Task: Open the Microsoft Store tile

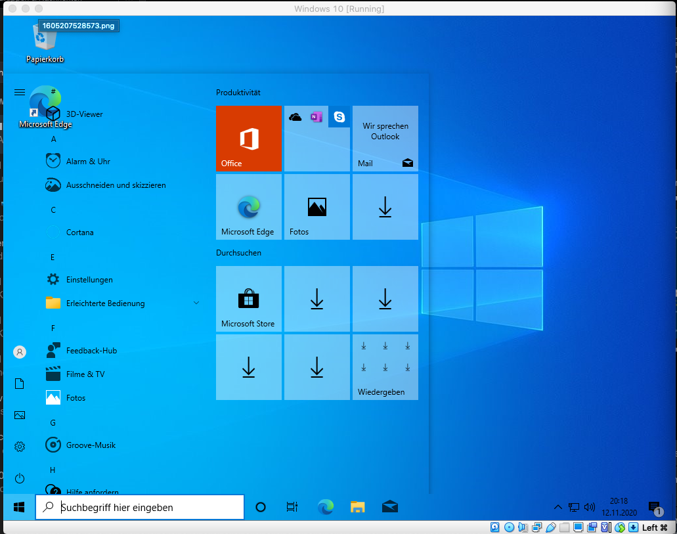Action: (249, 299)
